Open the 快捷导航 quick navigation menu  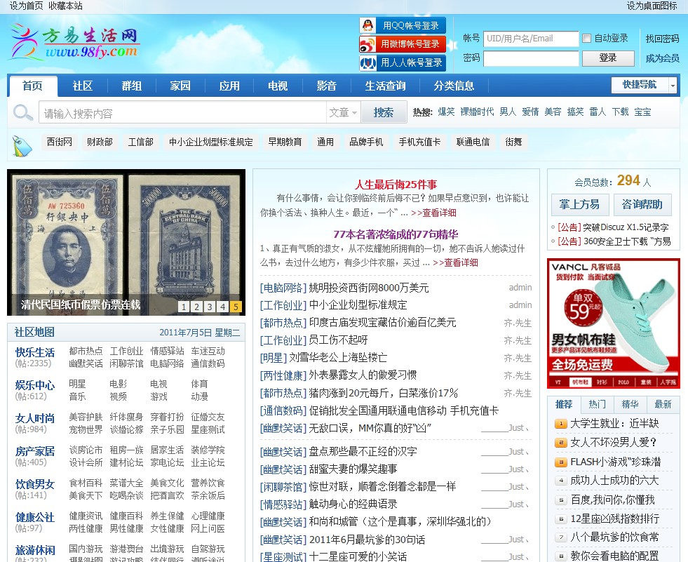[639, 86]
